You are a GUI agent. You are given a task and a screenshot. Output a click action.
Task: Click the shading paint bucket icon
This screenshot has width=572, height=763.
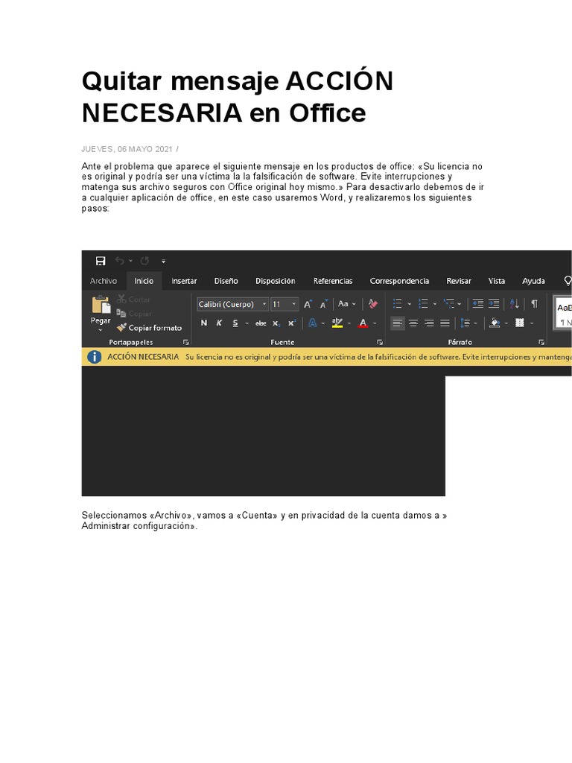tap(495, 323)
